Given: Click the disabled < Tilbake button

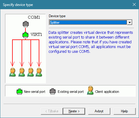Looking at the screenshot, I should point(52,111).
